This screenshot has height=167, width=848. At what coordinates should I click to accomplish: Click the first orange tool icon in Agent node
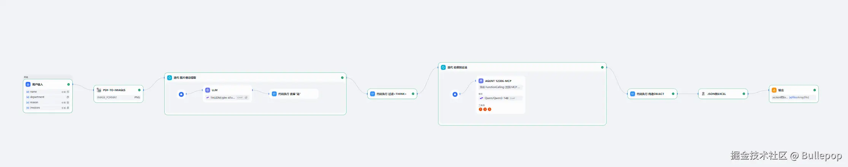click(480, 109)
